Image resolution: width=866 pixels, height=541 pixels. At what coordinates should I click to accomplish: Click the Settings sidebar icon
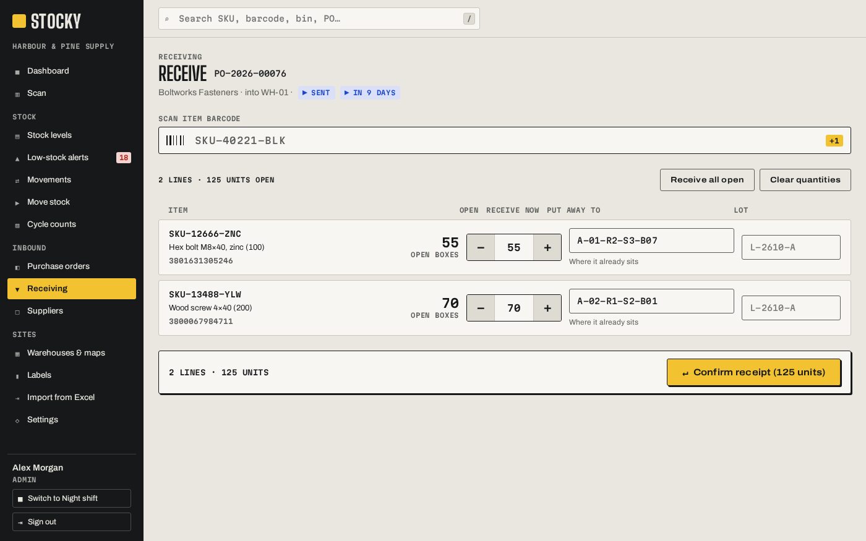click(17, 420)
